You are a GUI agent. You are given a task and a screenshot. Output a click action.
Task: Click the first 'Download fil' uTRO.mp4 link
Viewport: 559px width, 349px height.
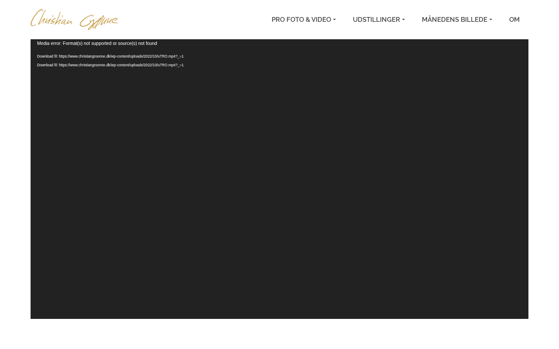110,56
